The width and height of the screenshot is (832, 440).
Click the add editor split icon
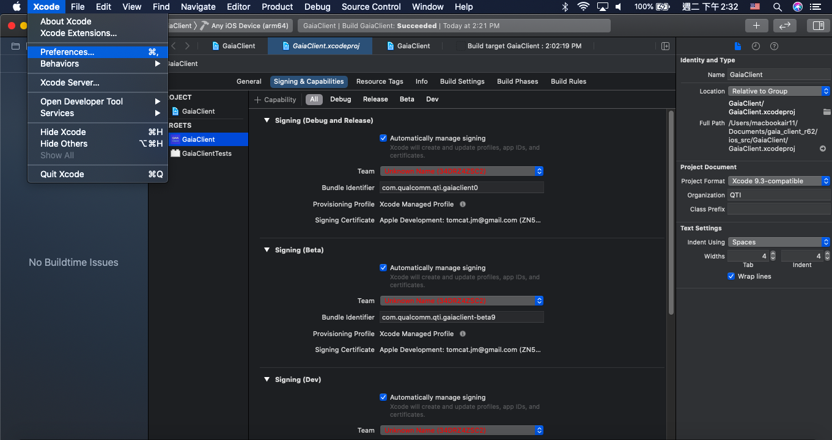[666, 46]
